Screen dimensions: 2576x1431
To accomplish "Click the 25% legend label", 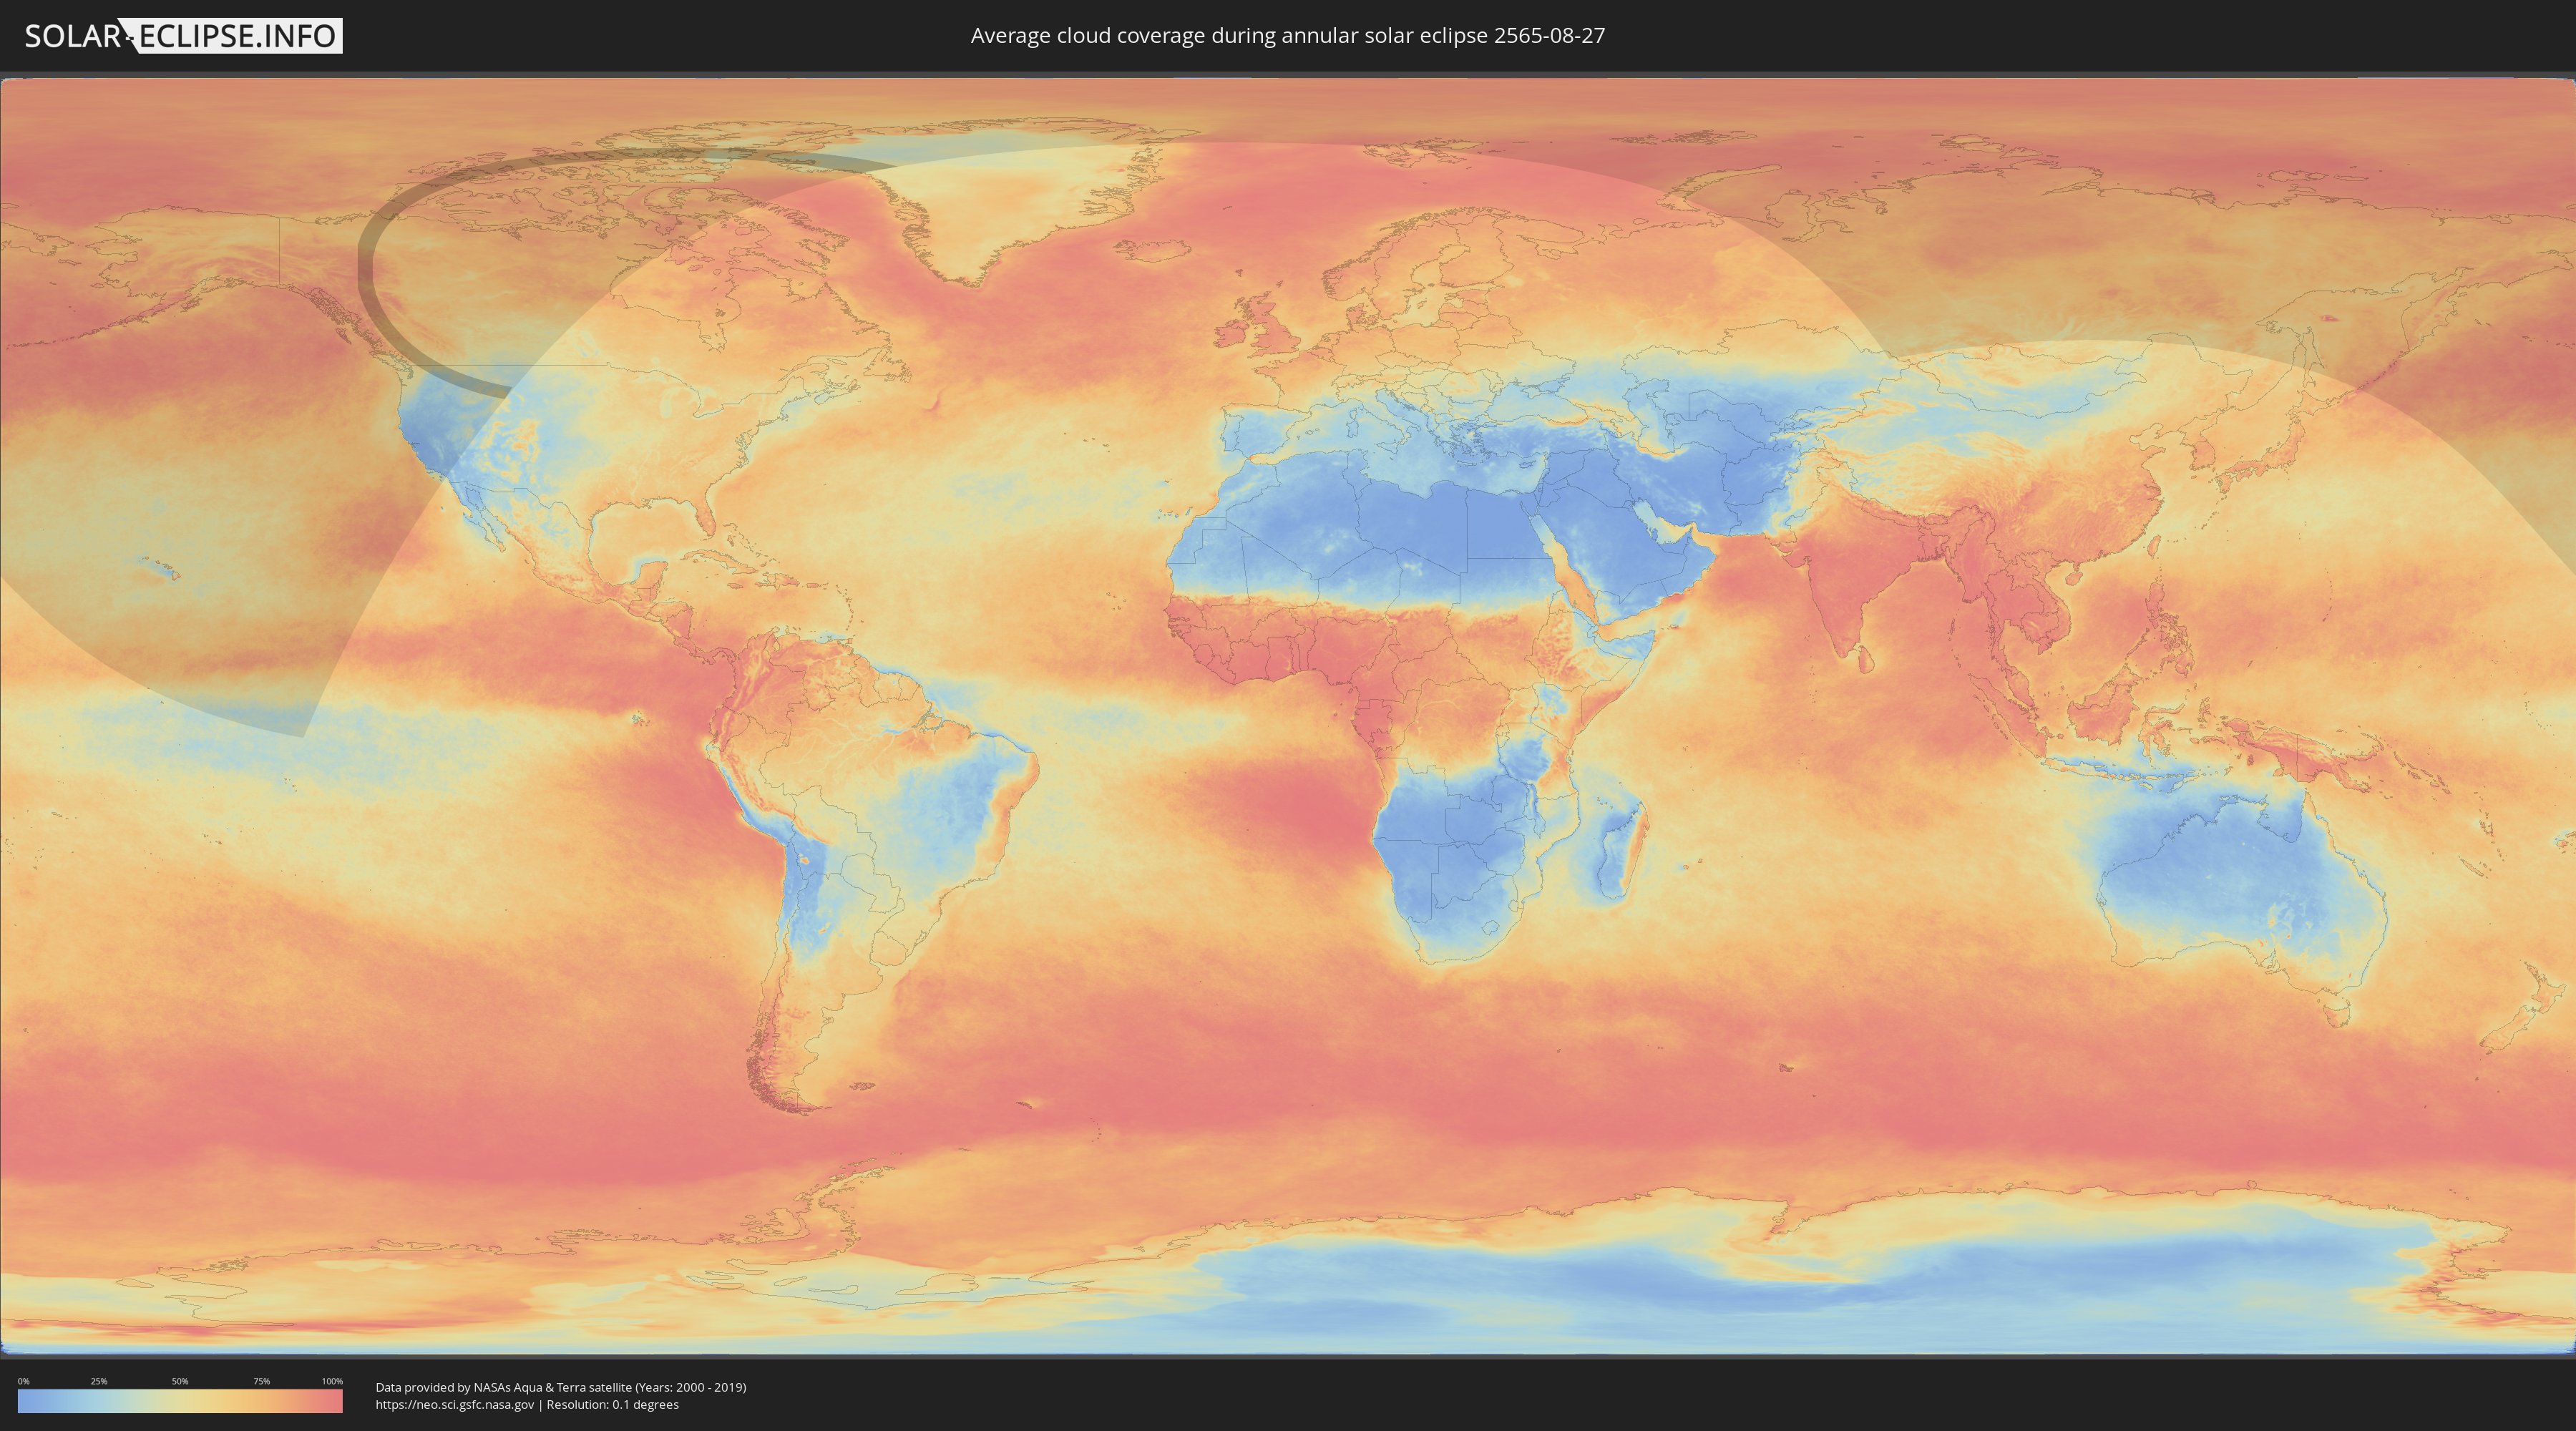I will pyautogui.click(x=99, y=1381).
